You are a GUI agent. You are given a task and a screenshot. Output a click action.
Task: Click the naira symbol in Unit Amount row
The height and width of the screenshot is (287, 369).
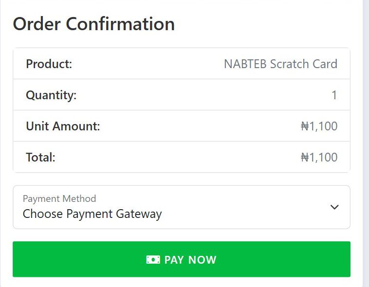pyautogui.click(x=305, y=126)
